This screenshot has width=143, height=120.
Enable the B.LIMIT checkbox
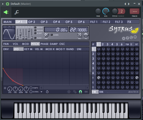[x=35, y=33]
